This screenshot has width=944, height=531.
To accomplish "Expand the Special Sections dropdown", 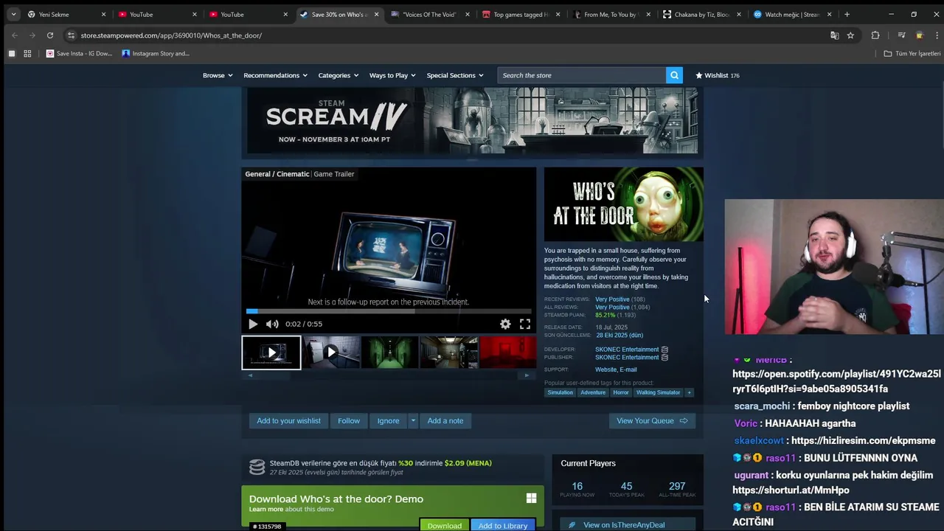I will (455, 75).
